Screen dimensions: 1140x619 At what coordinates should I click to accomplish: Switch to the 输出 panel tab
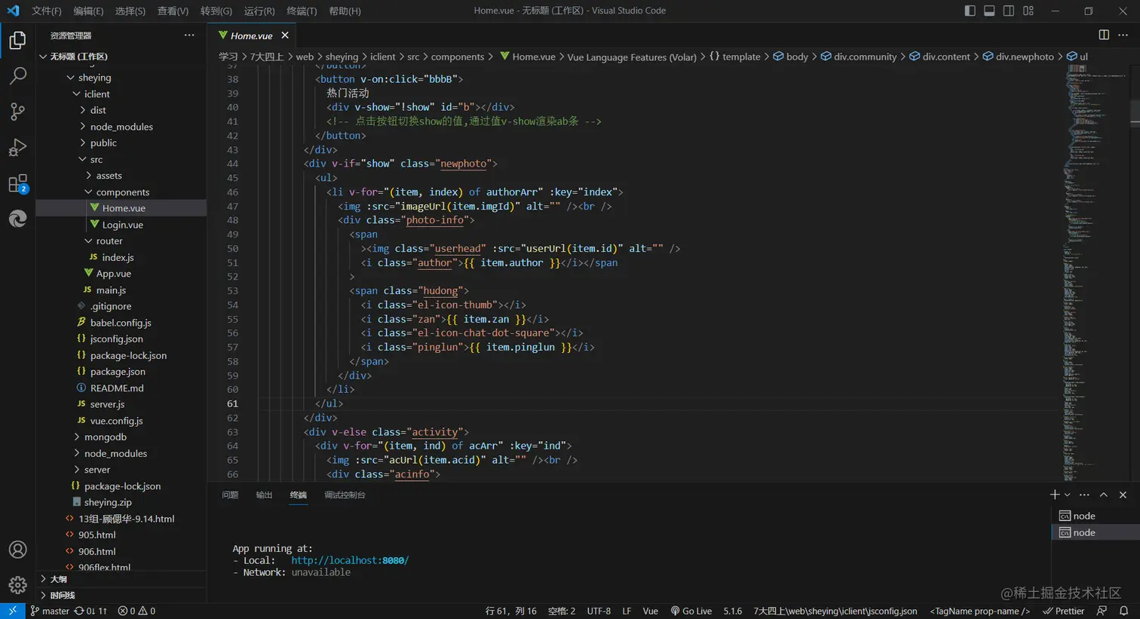[264, 495]
